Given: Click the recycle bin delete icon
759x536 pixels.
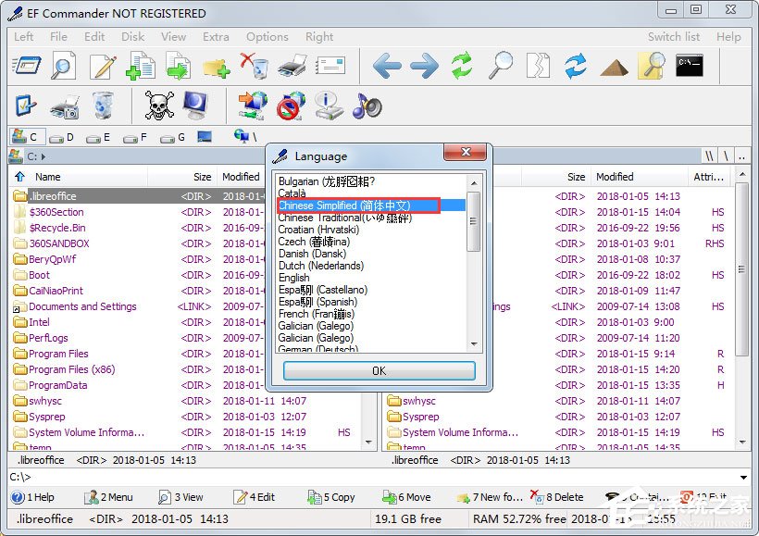Looking at the screenshot, I should pyautogui.click(x=255, y=66).
